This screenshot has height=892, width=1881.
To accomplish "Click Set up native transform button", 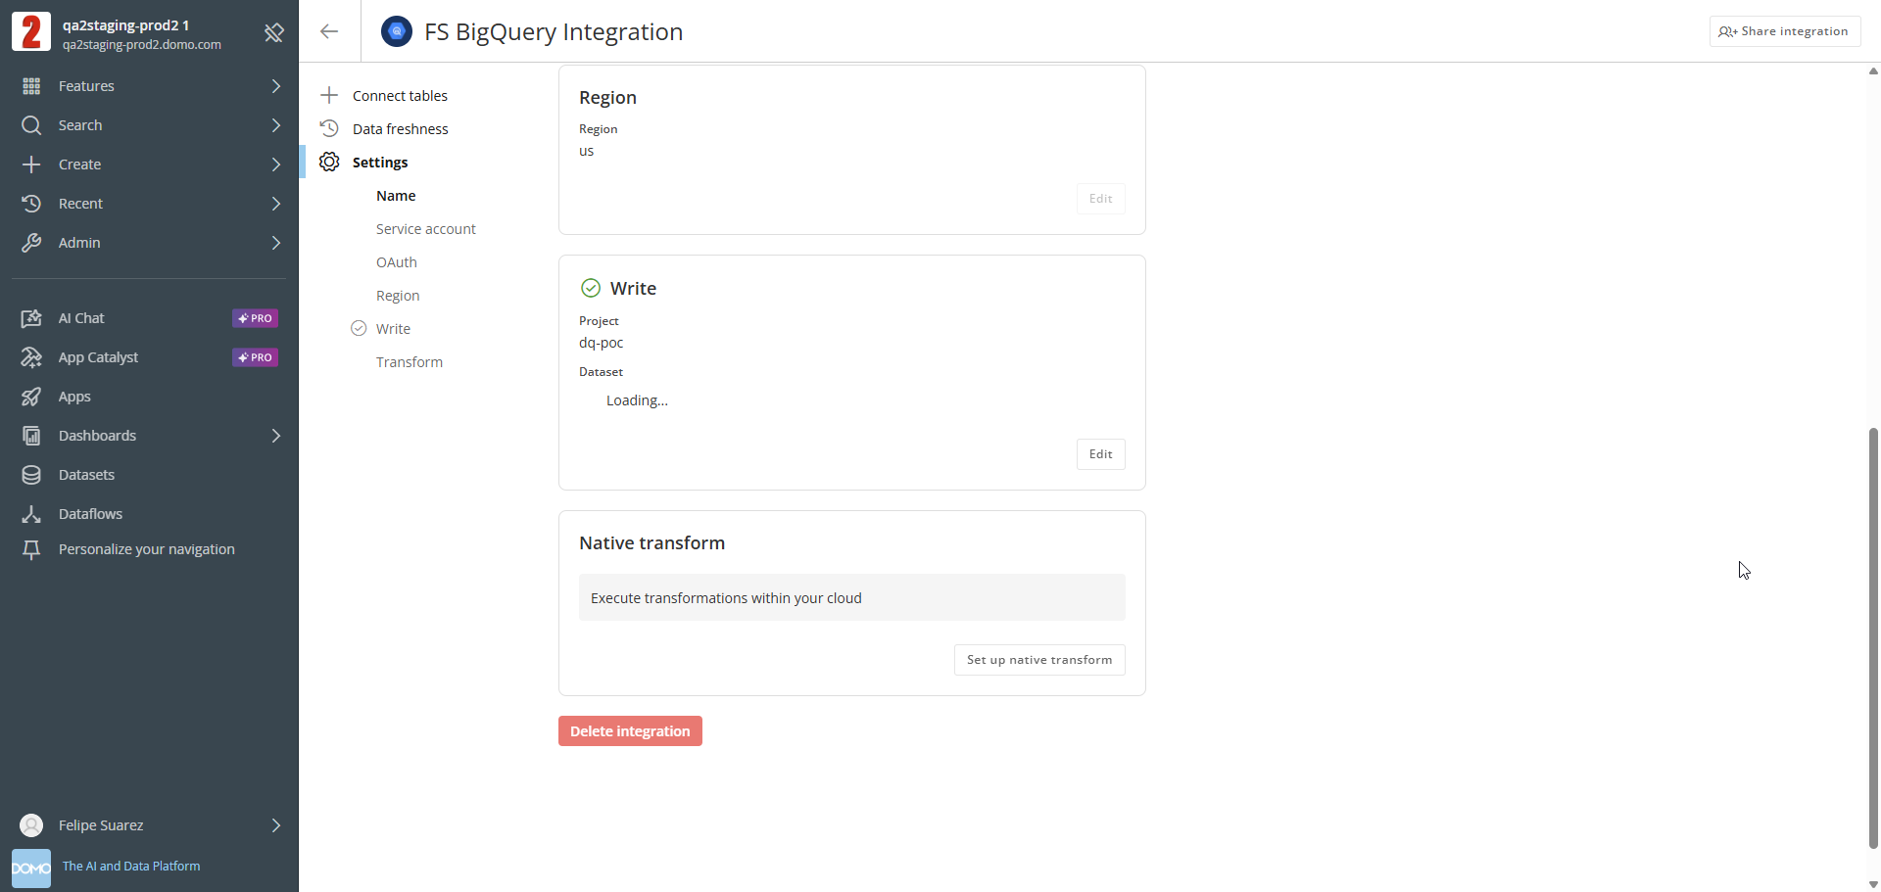I will coord(1039,660).
